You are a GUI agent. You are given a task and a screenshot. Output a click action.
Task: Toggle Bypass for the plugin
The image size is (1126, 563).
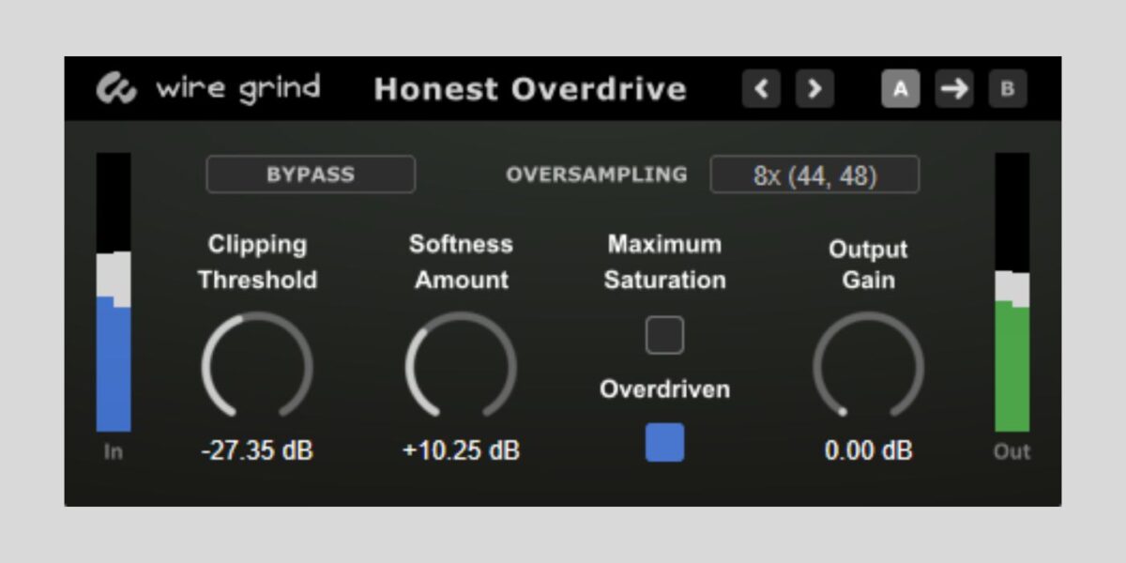pyautogui.click(x=311, y=174)
